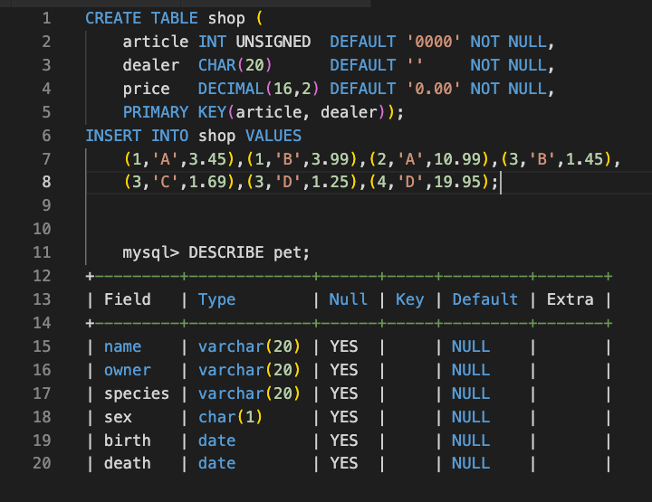Click the date type in birth row
Screen dimensions: 652x502
[216, 440]
